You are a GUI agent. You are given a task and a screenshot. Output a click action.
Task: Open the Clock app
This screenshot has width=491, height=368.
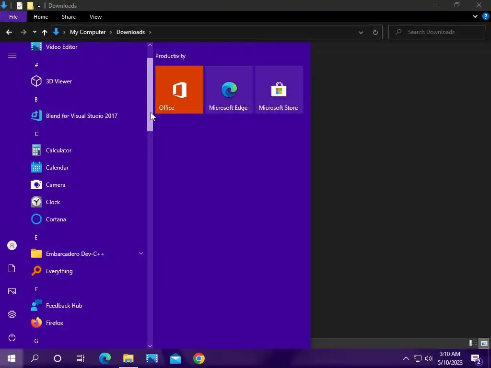click(88, 202)
